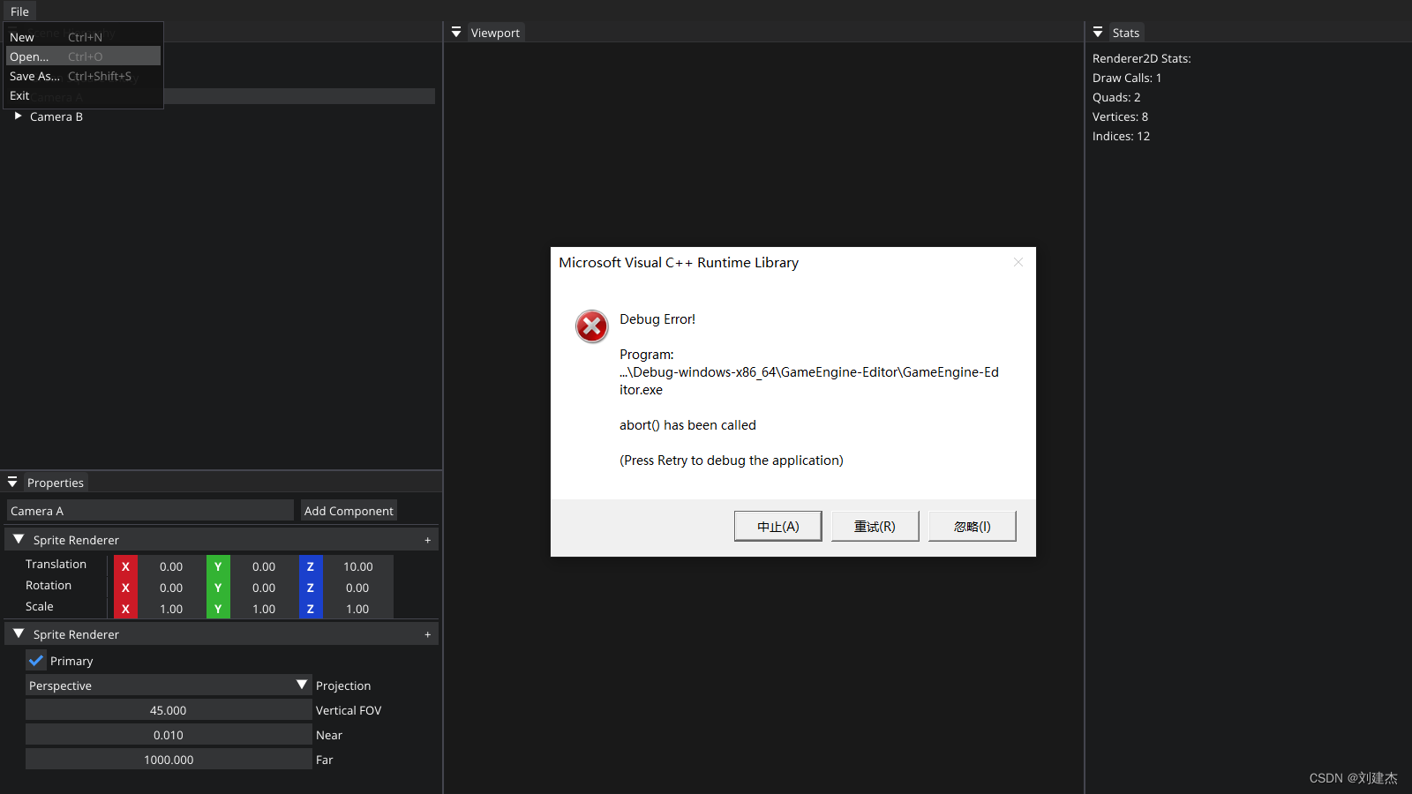Select New from the File menu
1412x794 pixels.
(22, 37)
